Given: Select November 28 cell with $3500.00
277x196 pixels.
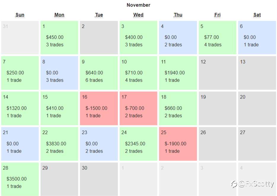Looking at the screenshot, I should 20,179.
